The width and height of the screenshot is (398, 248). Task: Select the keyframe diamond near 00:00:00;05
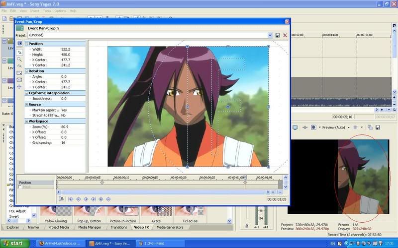tap(102, 183)
